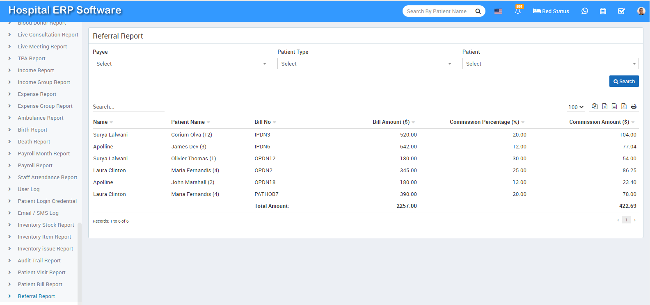Open the Patient Type dropdown

click(365, 64)
